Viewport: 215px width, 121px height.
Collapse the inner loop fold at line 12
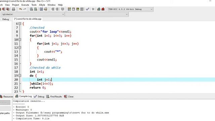coord(20,48)
